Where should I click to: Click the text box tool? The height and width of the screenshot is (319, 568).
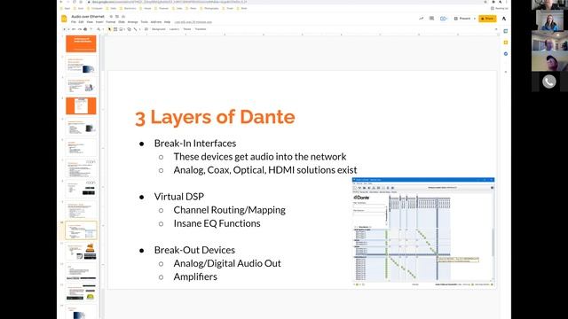(x=115, y=29)
